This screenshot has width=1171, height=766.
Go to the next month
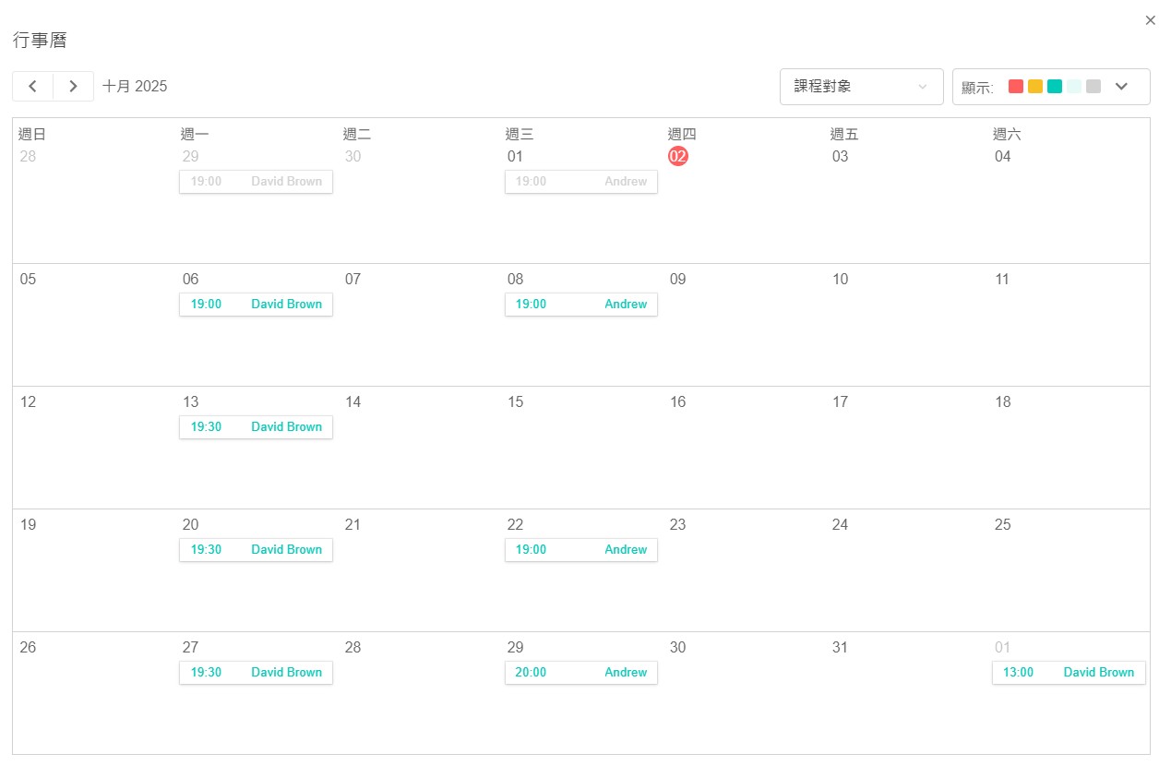pos(73,86)
